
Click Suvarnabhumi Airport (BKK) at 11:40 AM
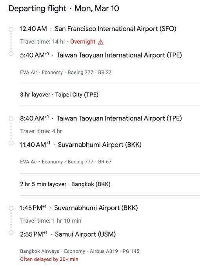[x=100, y=145]
